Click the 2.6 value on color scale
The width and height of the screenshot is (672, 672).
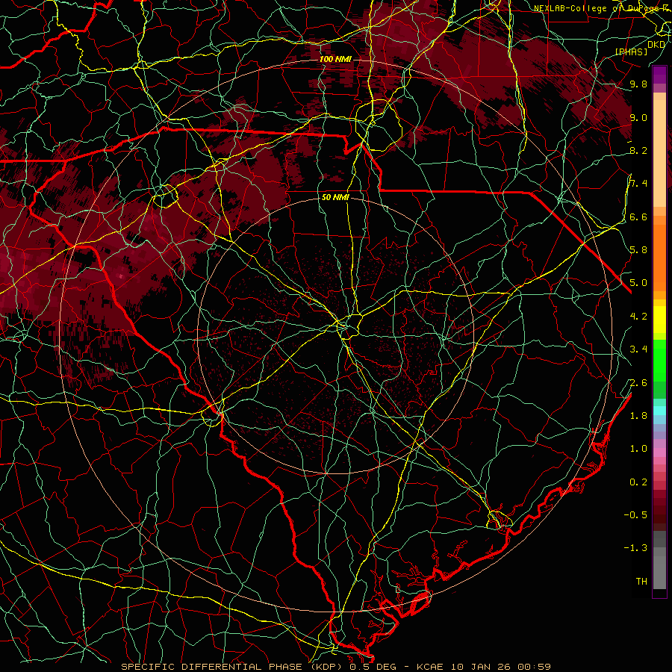638,382
